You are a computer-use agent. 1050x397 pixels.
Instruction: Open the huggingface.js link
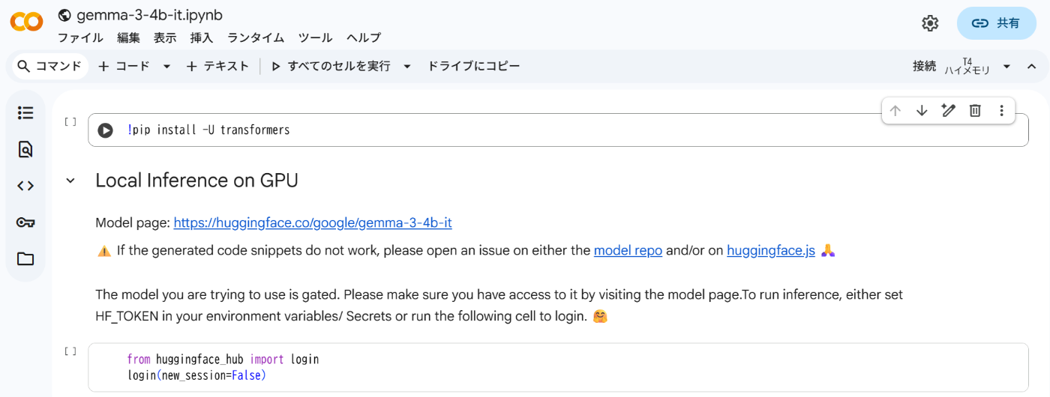771,250
